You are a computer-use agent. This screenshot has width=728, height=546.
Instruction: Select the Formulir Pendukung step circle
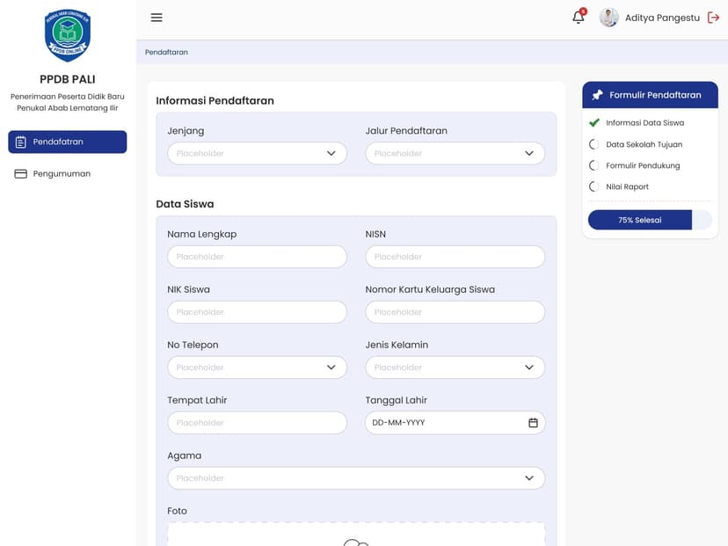click(593, 165)
